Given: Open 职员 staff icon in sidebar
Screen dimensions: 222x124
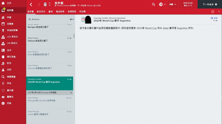Looking at the screenshot, I should (3, 63).
